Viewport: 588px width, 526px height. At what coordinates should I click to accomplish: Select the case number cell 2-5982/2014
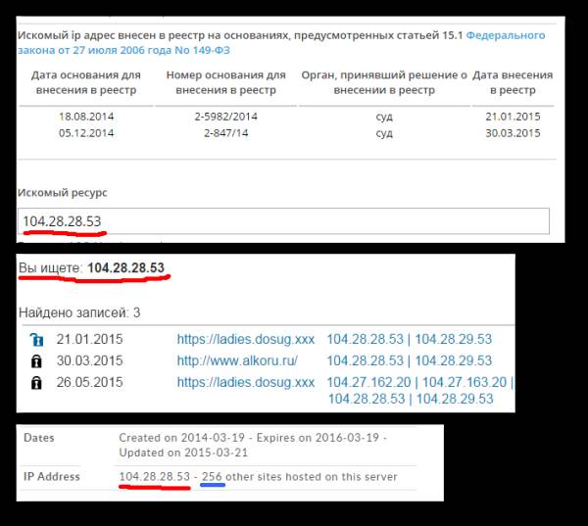(225, 116)
